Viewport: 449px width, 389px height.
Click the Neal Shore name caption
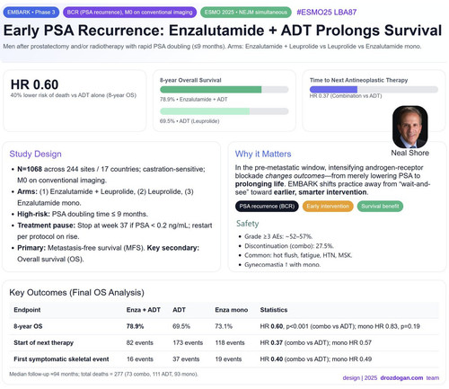[409, 153]
